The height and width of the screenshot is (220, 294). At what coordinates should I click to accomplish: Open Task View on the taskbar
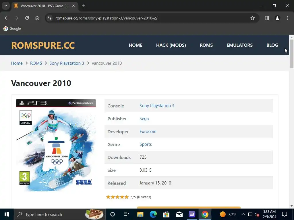coord(126,214)
